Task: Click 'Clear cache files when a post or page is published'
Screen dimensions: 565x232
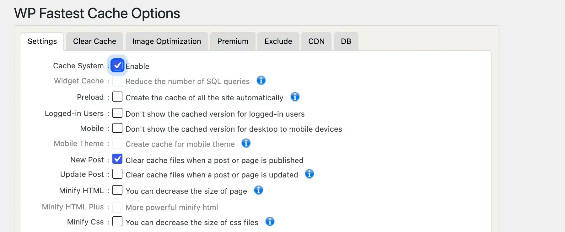Action: coord(214,161)
